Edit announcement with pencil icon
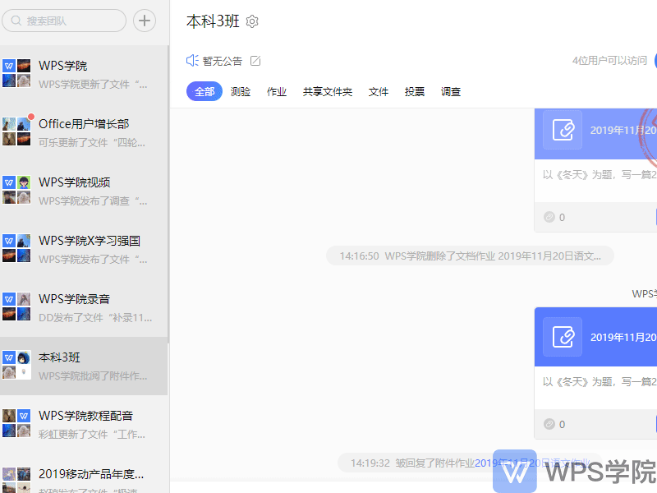 coord(255,61)
